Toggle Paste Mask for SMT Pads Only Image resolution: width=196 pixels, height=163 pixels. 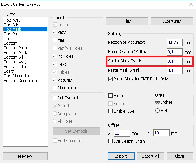pyautogui.click(x=110, y=79)
